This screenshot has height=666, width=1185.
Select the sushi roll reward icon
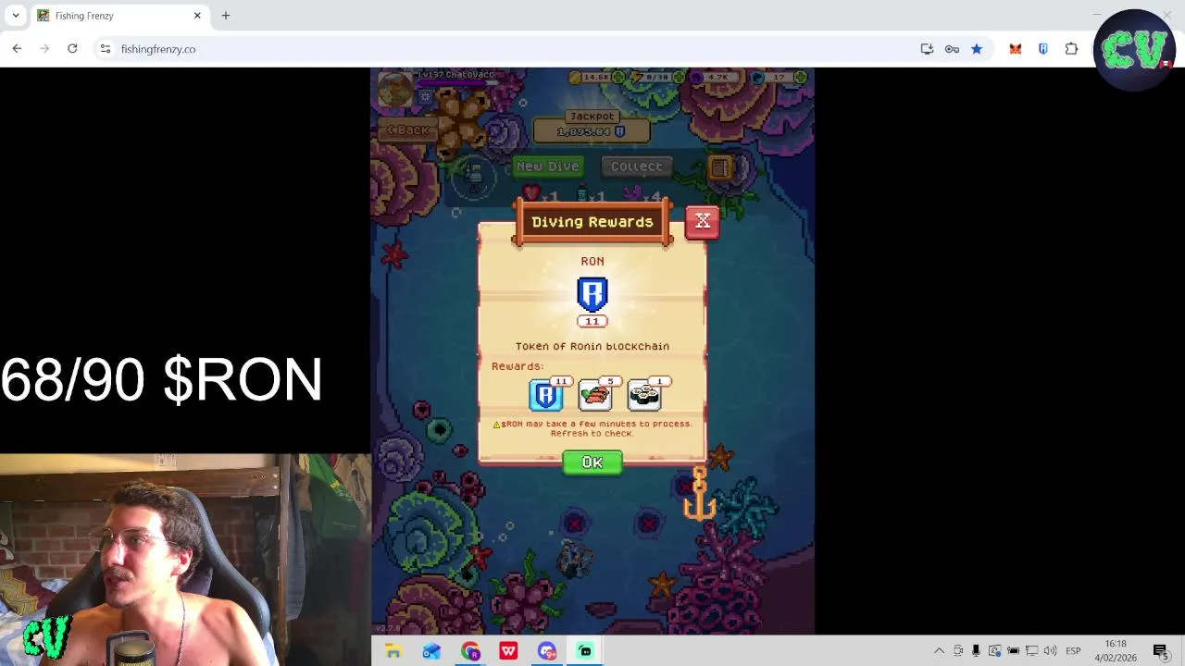[x=644, y=395]
